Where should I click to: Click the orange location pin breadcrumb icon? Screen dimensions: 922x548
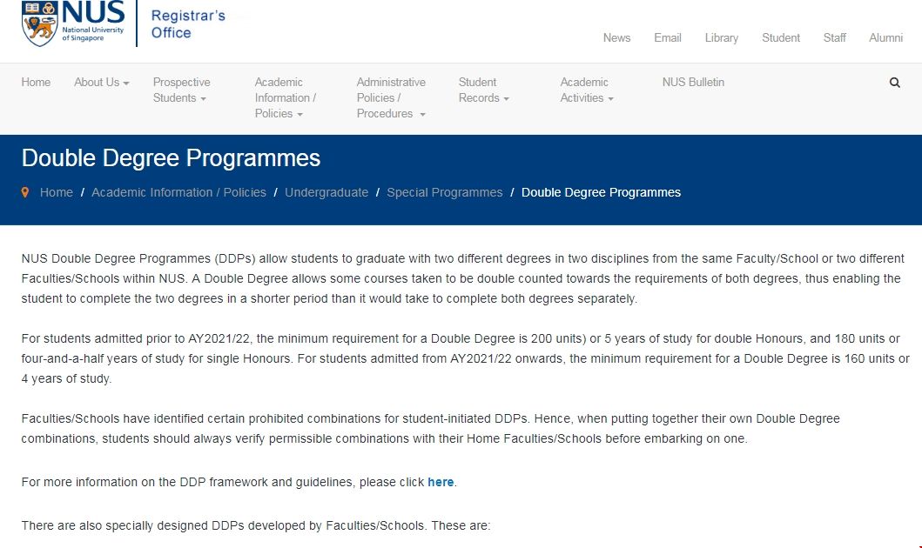25,192
